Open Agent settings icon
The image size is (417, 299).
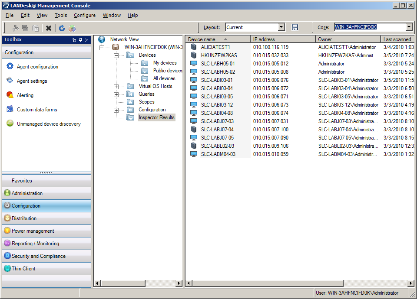(x=10, y=81)
